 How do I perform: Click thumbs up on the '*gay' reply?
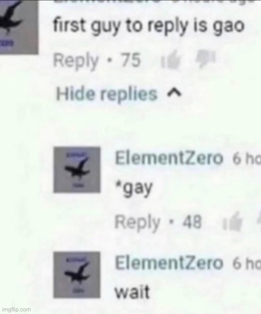point(233,222)
